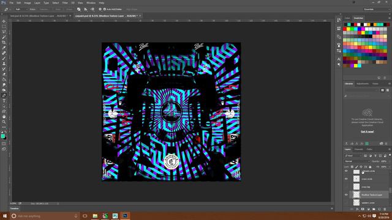392x220 pixels.
Task: Select the Eraser tool
Action: tap(4, 75)
